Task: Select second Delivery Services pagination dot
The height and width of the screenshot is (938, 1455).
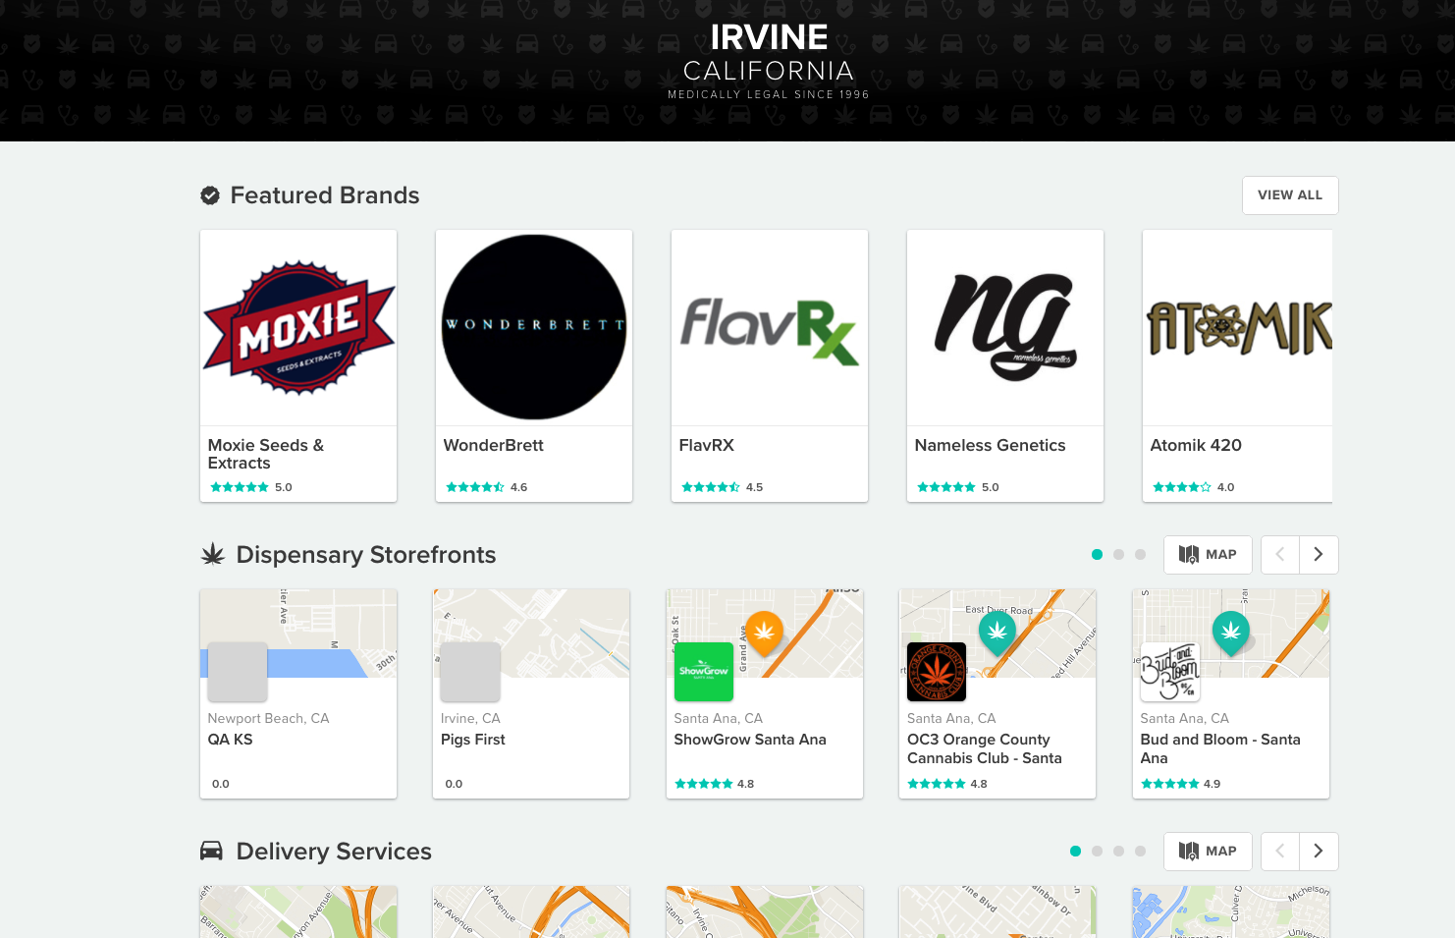Action: tap(1097, 852)
